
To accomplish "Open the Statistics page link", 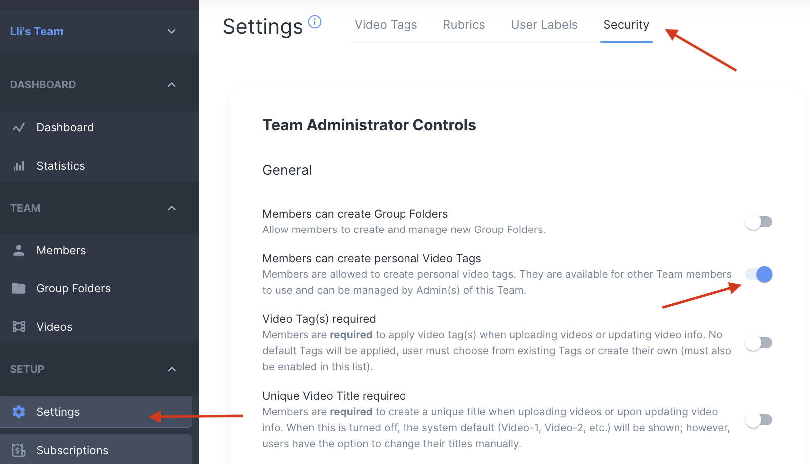I will click(61, 166).
